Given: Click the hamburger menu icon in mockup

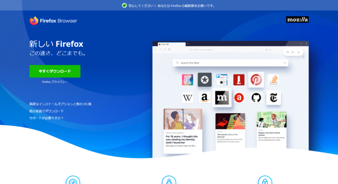Looking at the screenshot, I should [298, 52].
